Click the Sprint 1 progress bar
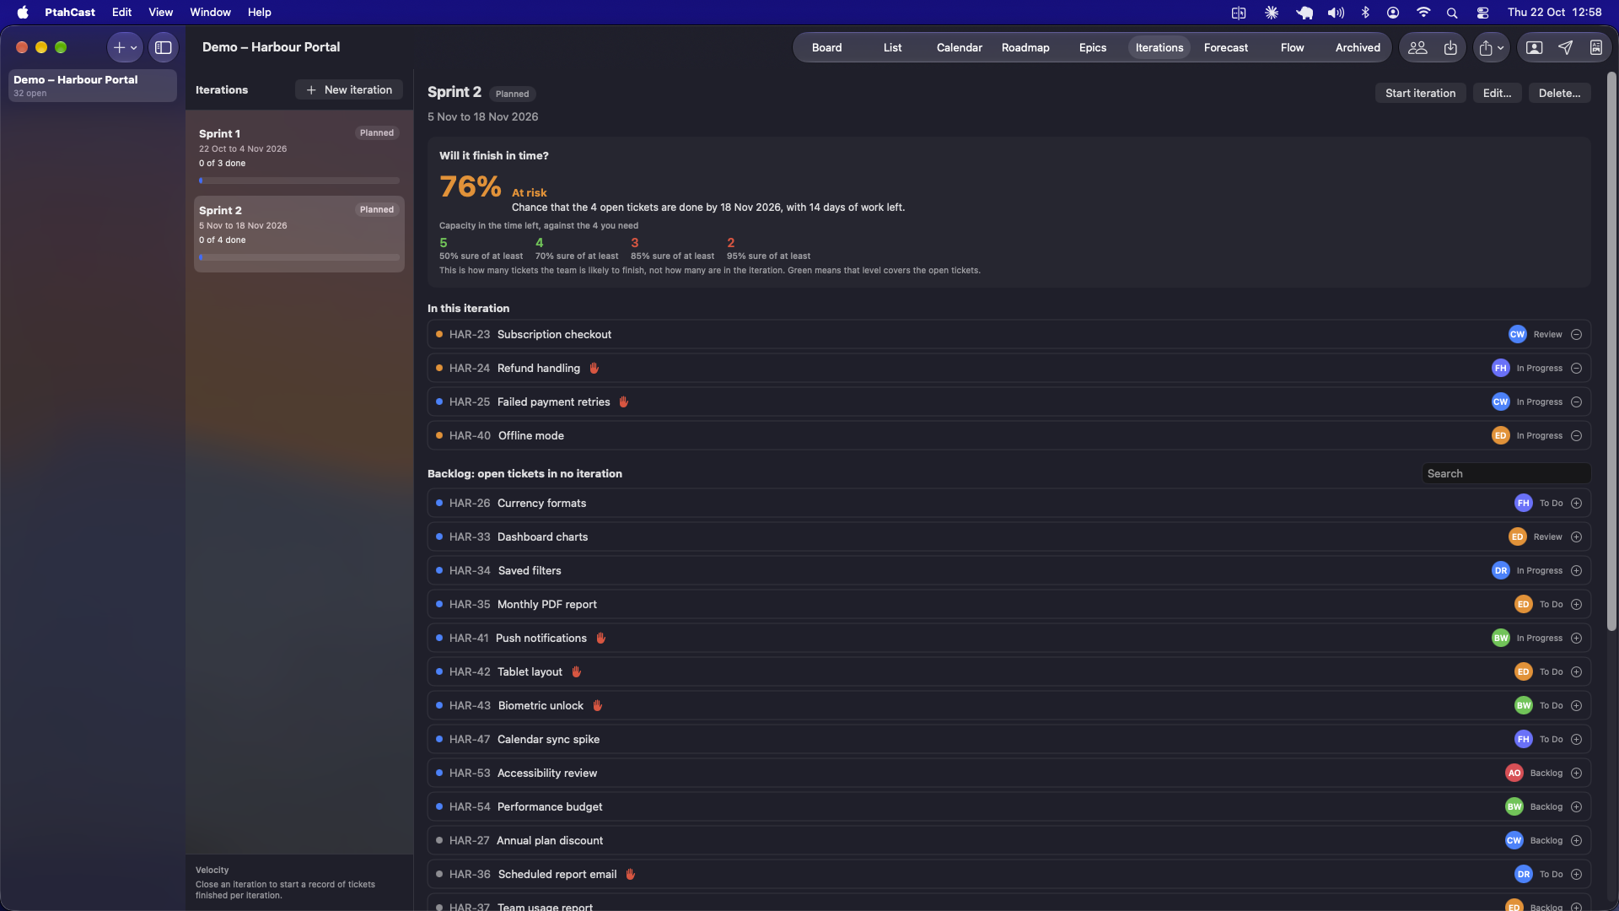Image resolution: width=1619 pixels, height=911 pixels. (x=299, y=181)
